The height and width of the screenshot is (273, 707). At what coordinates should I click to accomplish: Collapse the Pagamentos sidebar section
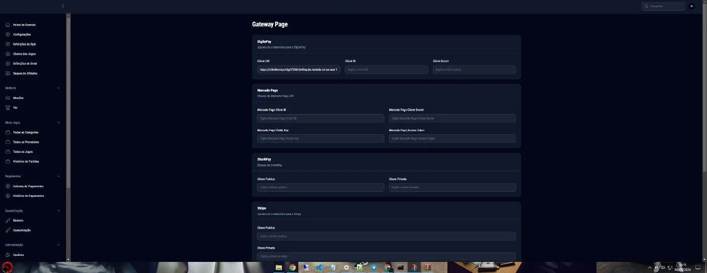tap(59, 176)
